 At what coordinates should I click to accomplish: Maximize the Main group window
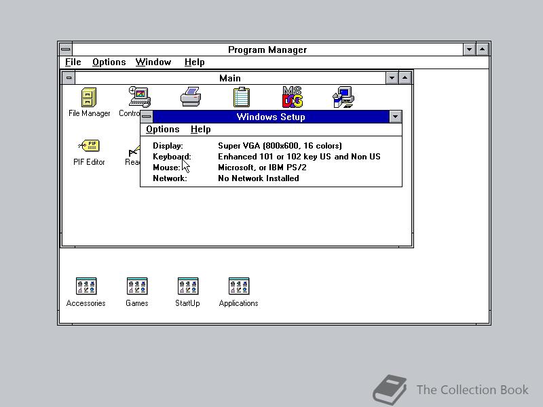point(405,78)
